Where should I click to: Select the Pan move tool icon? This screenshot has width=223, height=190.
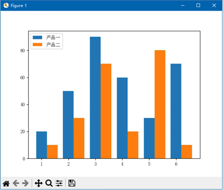pyautogui.click(x=39, y=183)
